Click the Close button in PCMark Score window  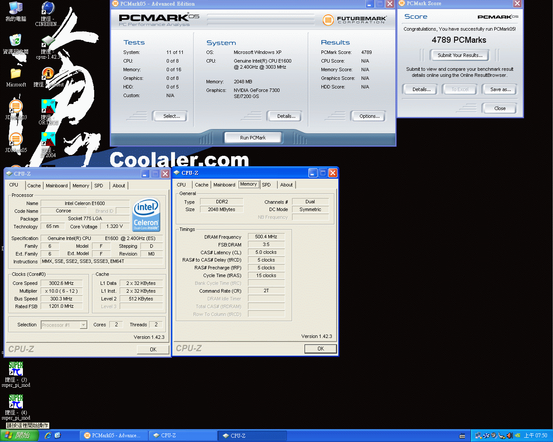tap(500, 108)
